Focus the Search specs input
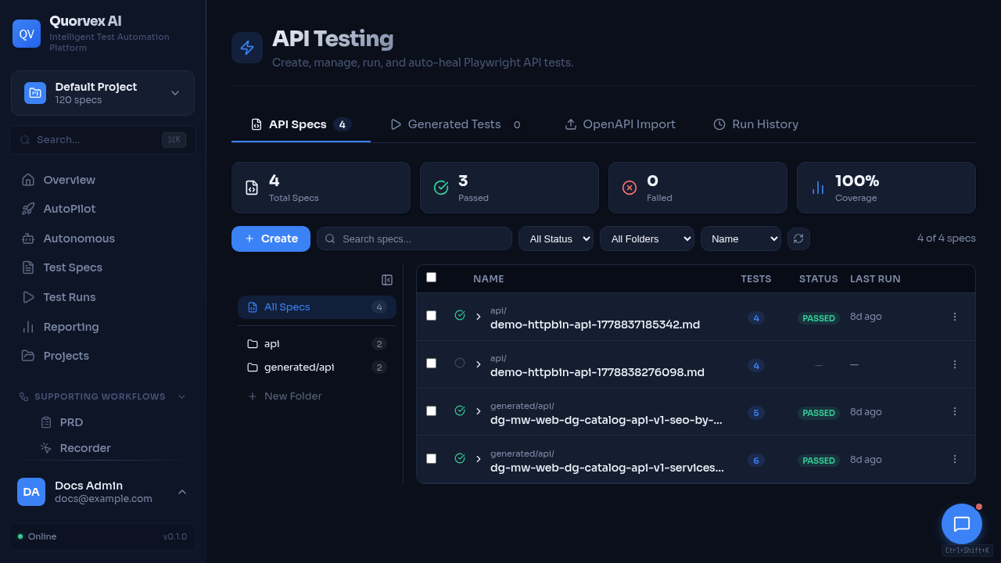 [414, 238]
